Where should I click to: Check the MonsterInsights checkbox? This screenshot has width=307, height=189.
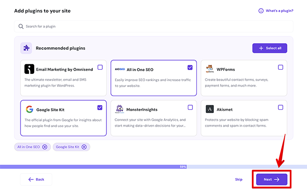coord(190,107)
